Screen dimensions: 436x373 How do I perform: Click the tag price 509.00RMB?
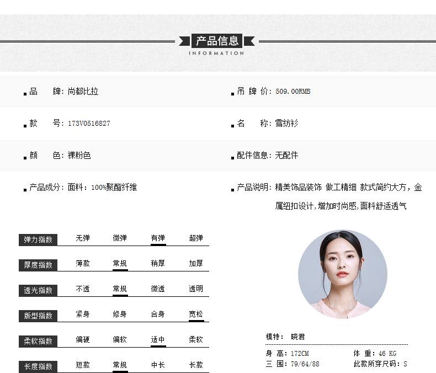(x=293, y=92)
